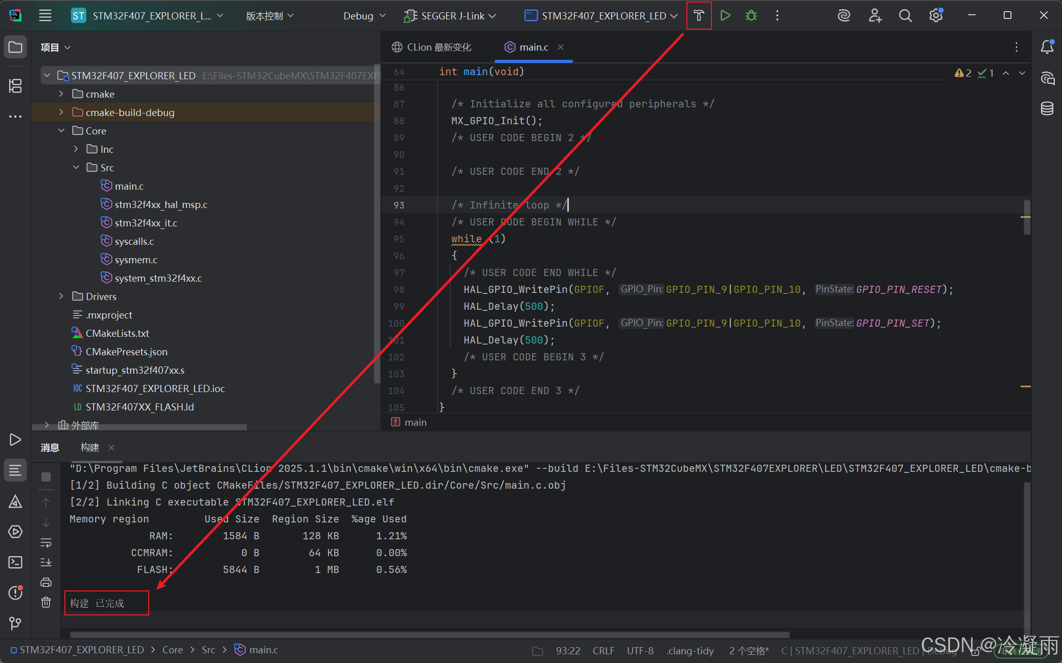Select the 构建 tab in messages

90,447
